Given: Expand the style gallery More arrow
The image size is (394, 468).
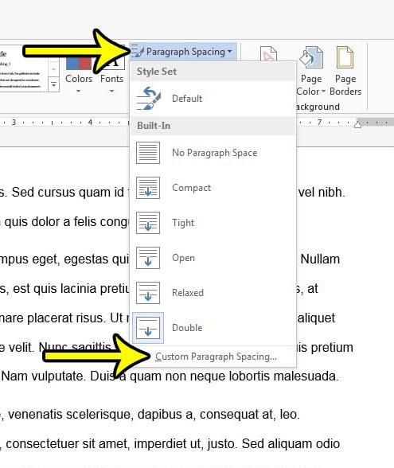Looking at the screenshot, I should click(x=54, y=84).
